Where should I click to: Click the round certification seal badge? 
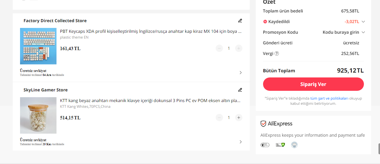click(x=294, y=145)
